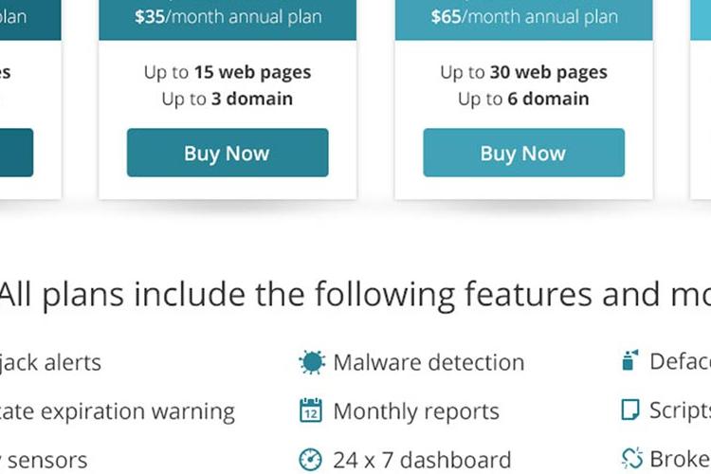Screen dimensions: 711x474
Task: Select the $65/month annual plan header
Action: 523,17
